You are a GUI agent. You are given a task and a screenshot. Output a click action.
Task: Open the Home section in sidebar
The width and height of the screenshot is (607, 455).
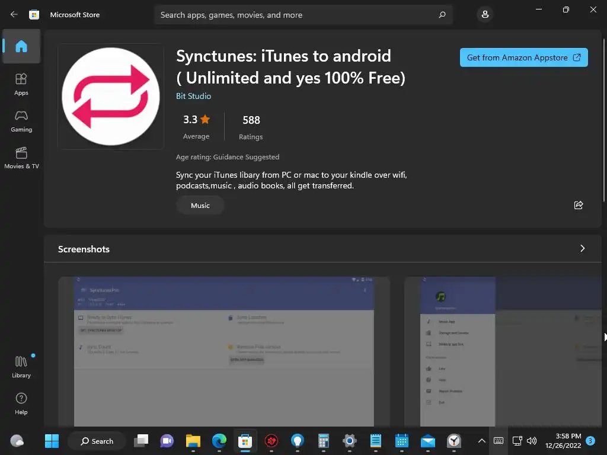click(x=21, y=46)
